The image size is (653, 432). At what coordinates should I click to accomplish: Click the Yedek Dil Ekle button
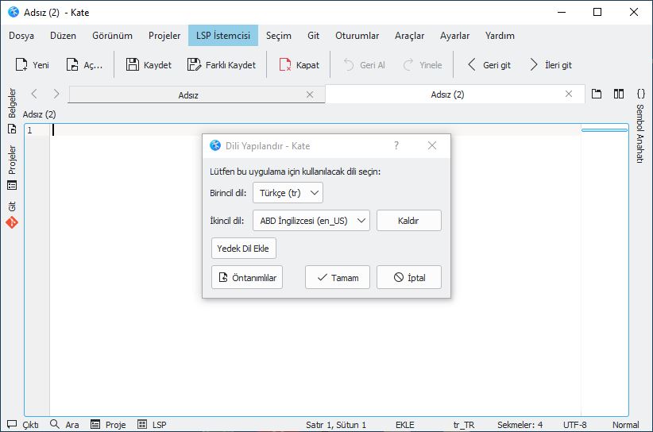point(244,249)
